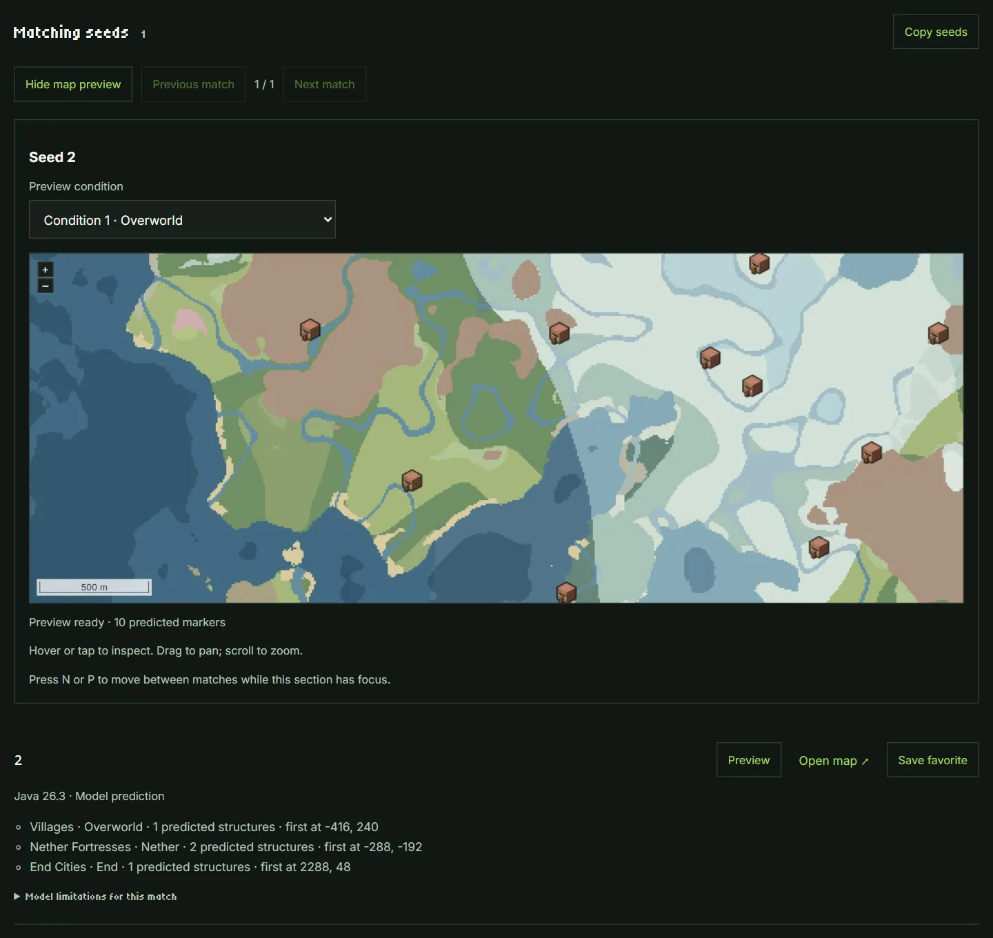Zoom in with the map plus button

click(46, 270)
